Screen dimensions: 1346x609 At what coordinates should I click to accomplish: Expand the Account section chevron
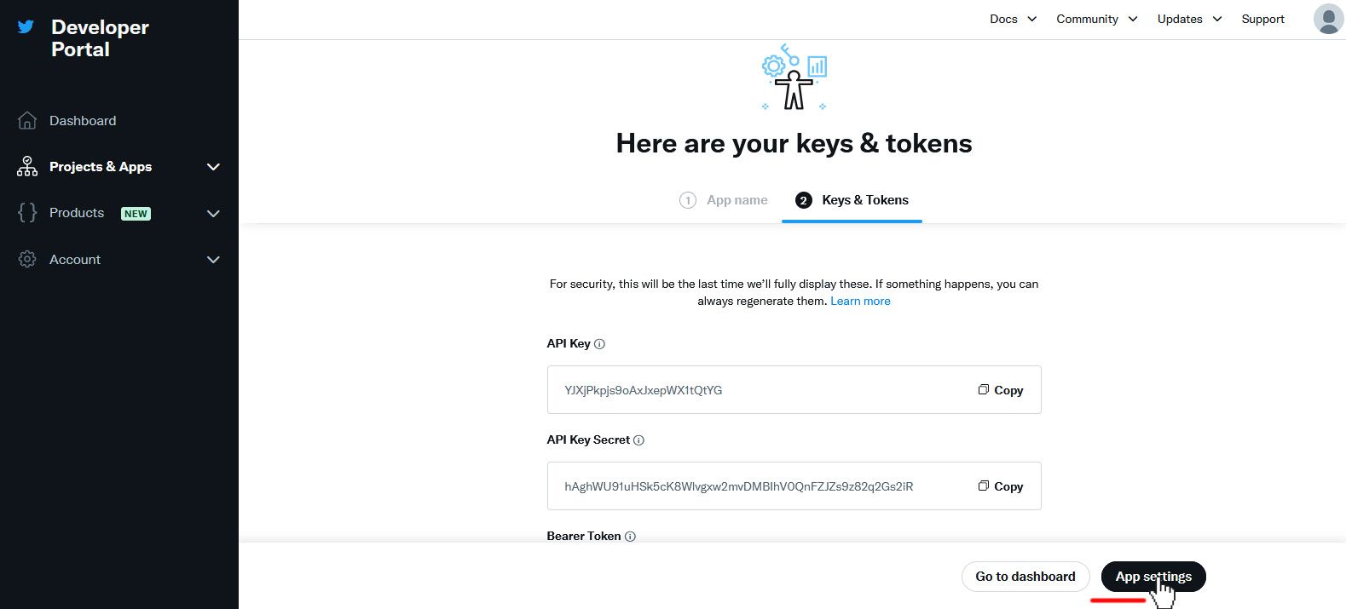click(x=213, y=260)
